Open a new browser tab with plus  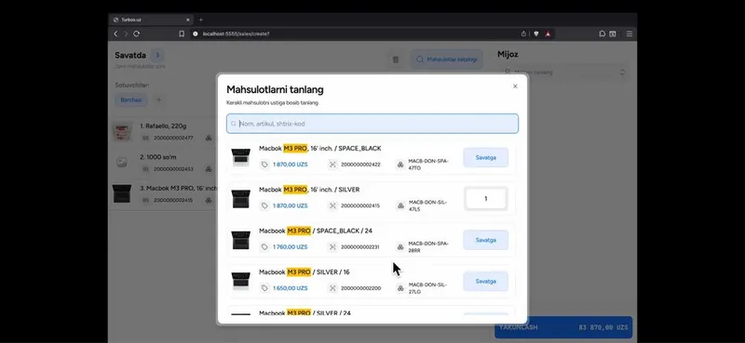click(200, 20)
